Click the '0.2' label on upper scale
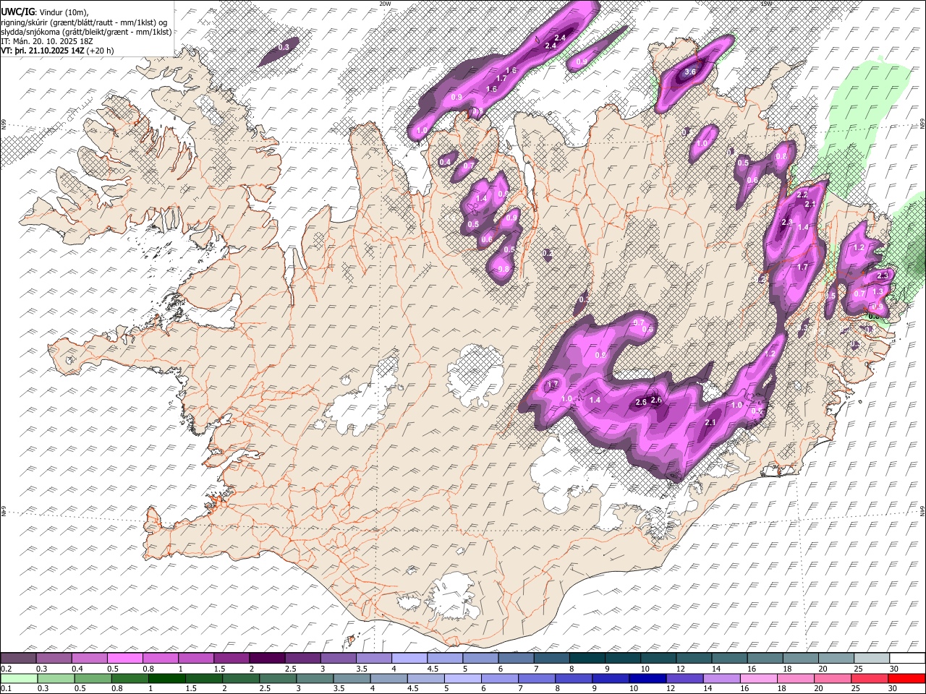Image resolution: width=926 pixels, height=694 pixels. click(5, 669)
